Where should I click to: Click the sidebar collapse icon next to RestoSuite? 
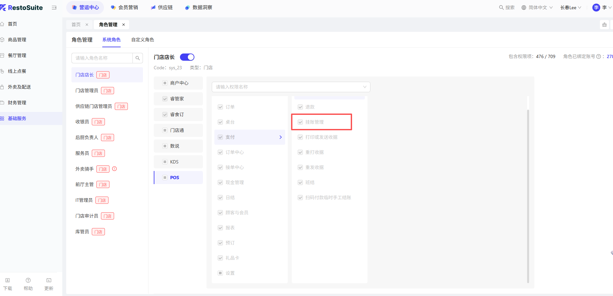click(x=54, y=8)
